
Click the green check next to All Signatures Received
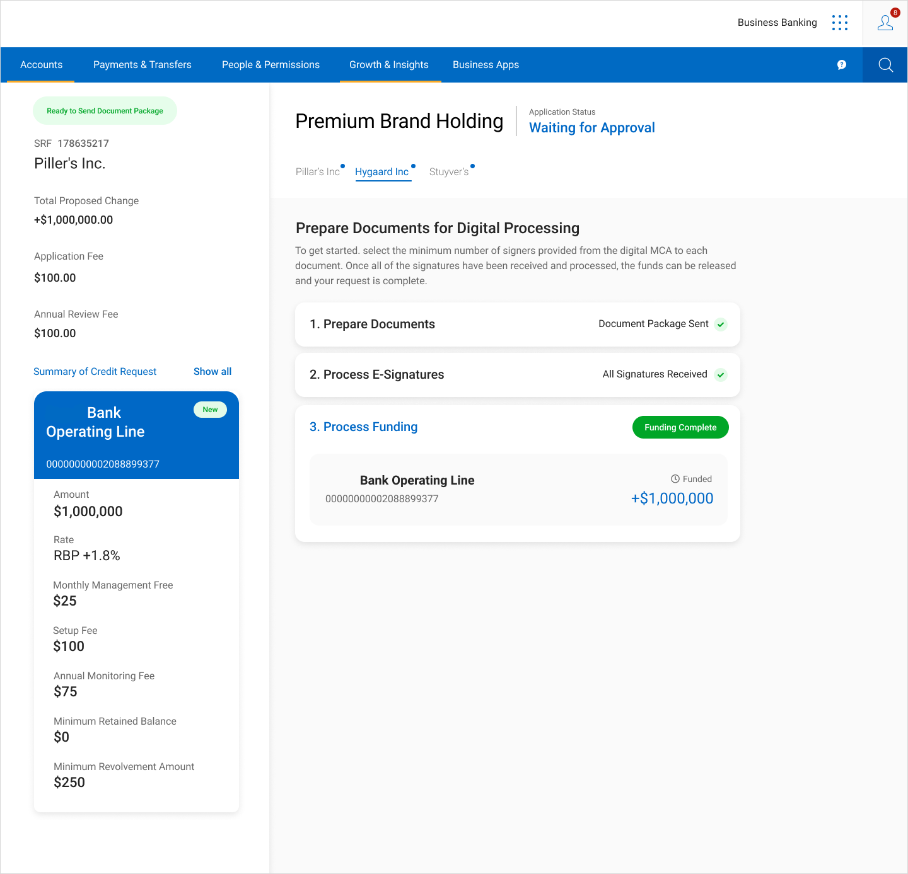[721, 375]
